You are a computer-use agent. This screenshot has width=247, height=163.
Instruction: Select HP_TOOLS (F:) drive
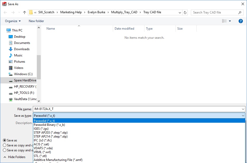click(24, 93)
